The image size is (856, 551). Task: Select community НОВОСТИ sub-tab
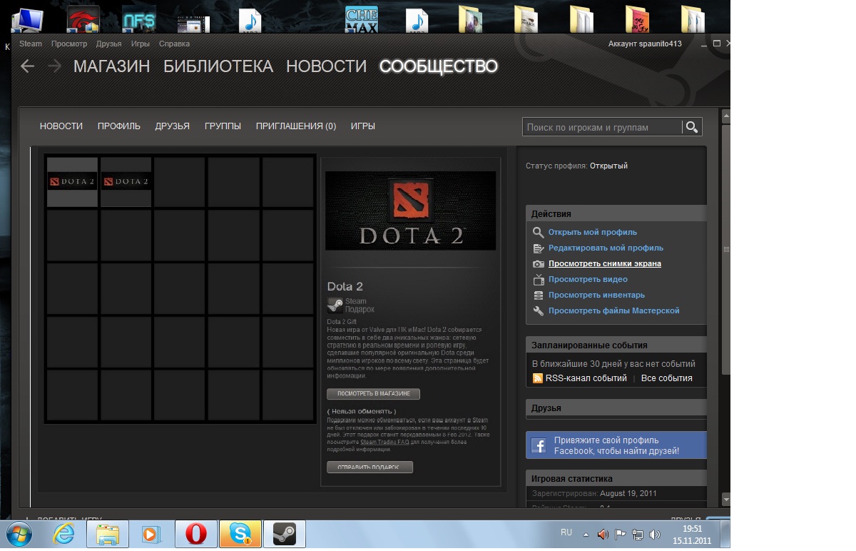61,126
